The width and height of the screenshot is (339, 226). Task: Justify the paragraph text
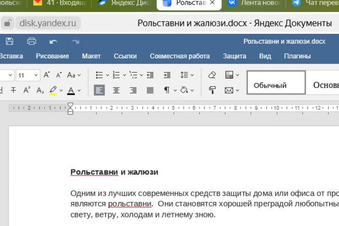click(x=150, y=90)
